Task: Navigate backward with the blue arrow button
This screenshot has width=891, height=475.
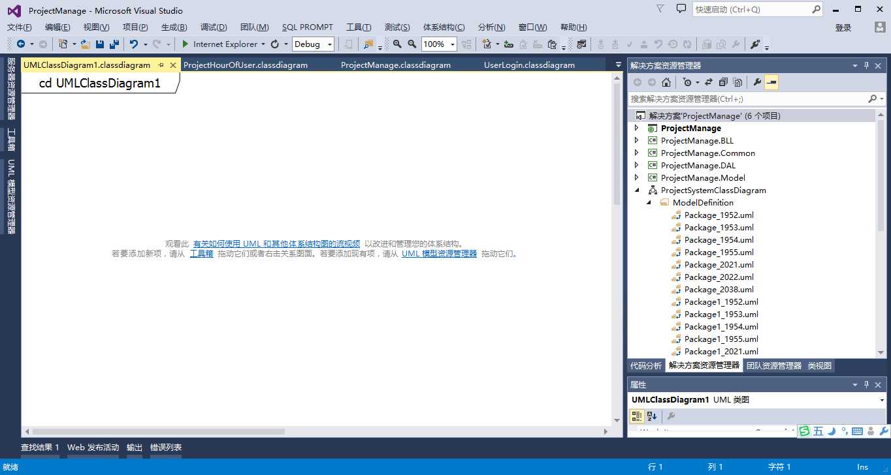Action: click(21, 44)
